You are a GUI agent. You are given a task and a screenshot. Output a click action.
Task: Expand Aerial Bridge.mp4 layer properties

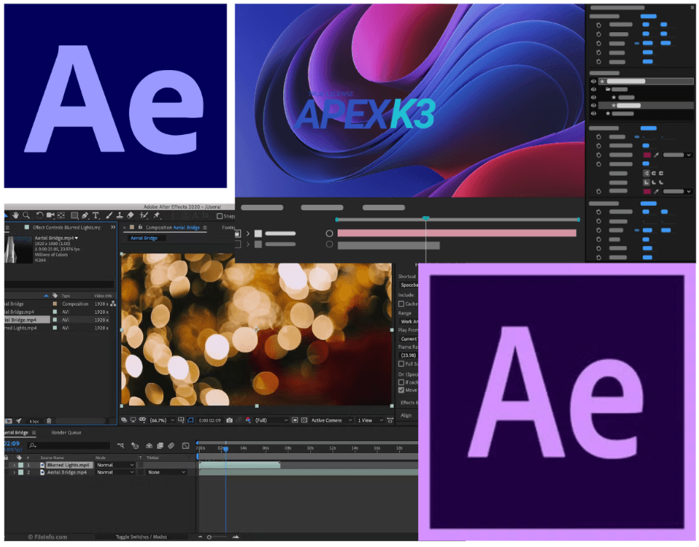click(14, 472)
